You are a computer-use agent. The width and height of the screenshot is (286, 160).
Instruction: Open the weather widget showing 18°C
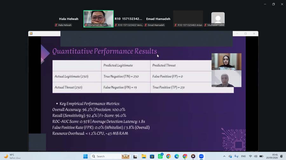[x=12, y=156]
